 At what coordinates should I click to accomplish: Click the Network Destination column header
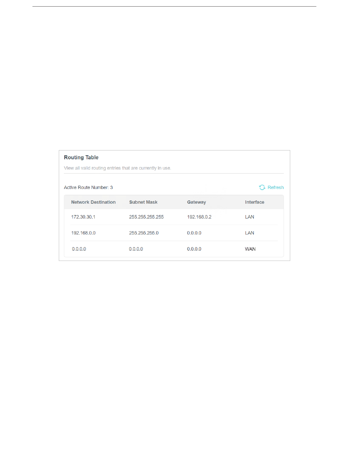point(93,202)
